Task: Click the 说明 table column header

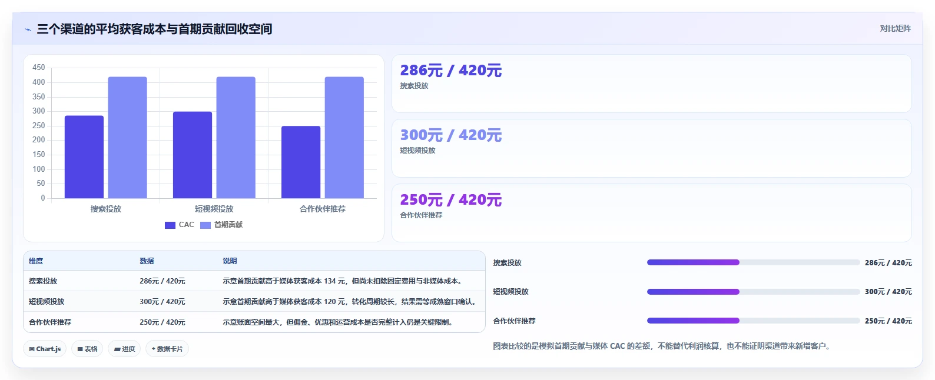Action: coord(230,261)
